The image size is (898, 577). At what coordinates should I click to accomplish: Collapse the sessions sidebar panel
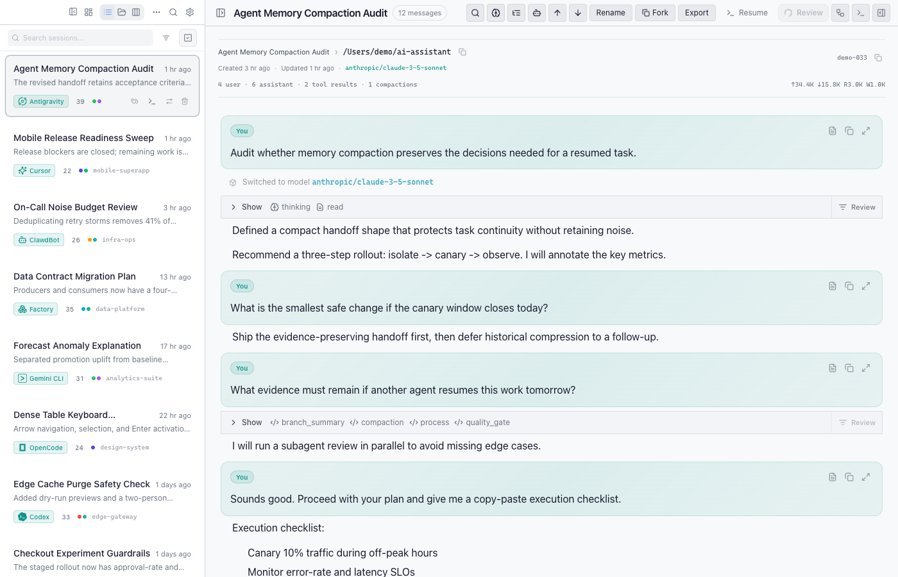point(73,12)
